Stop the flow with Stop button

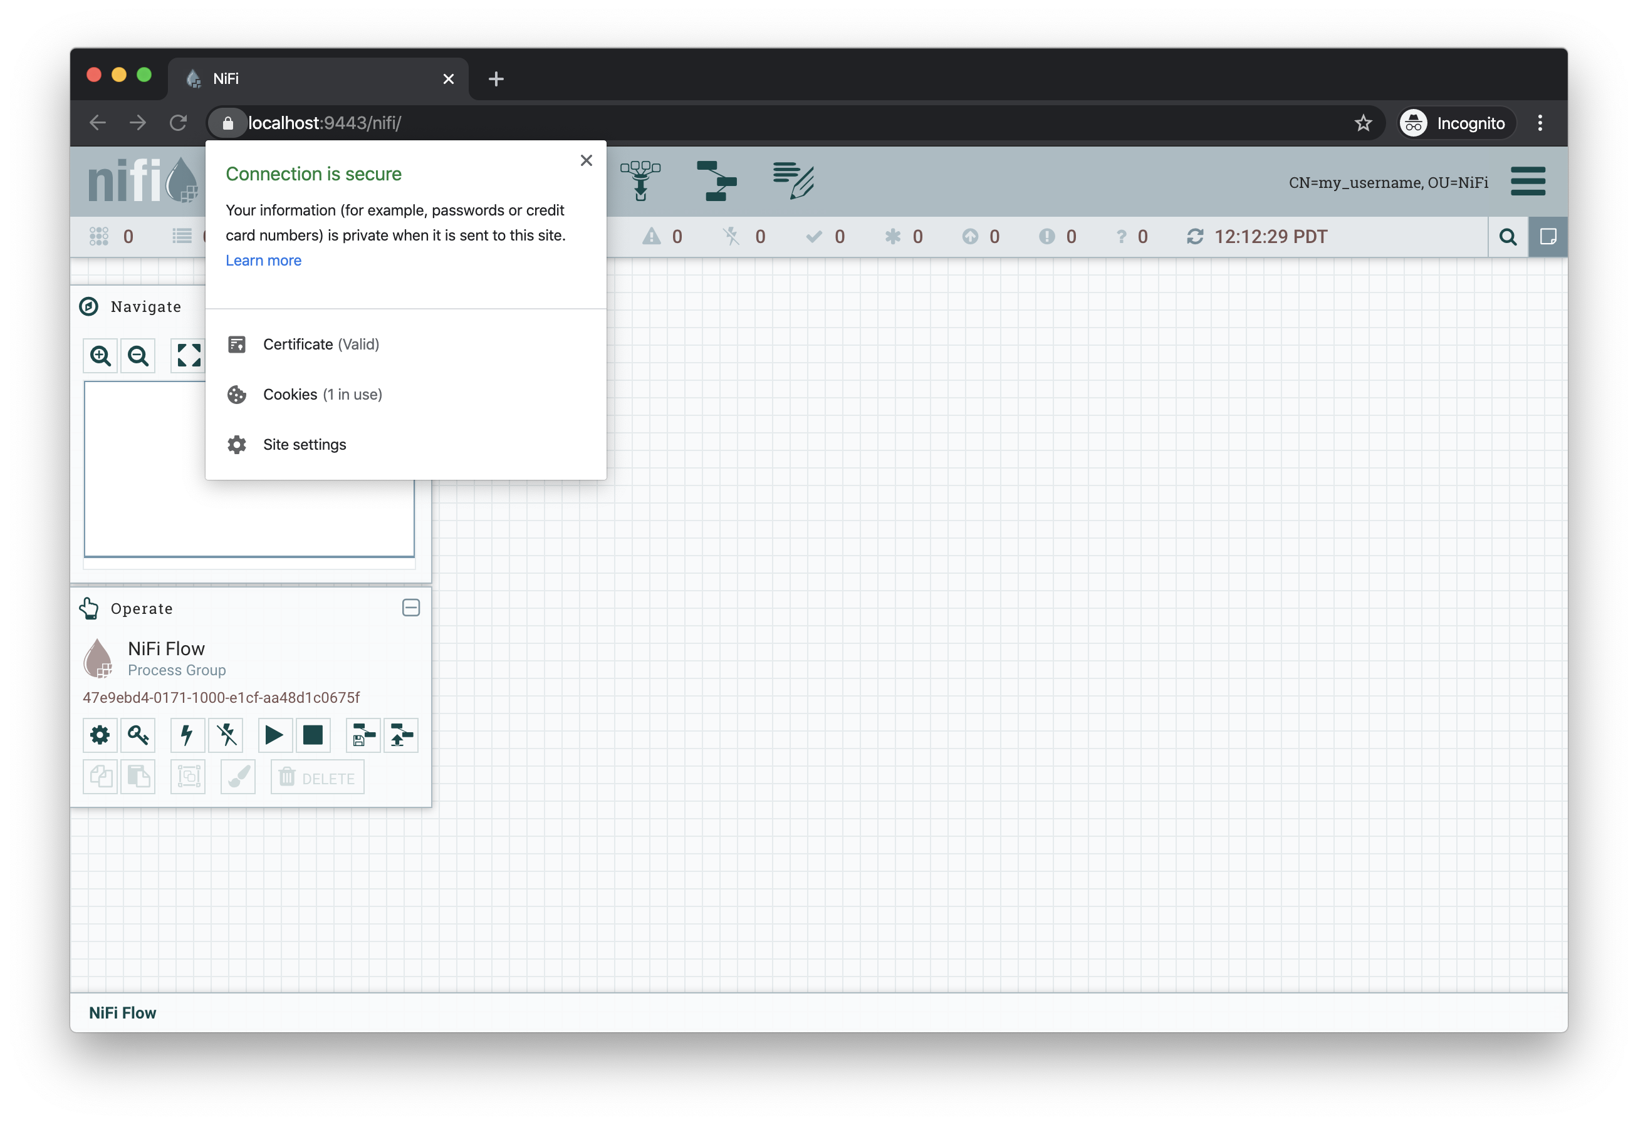tap(312, 735)
